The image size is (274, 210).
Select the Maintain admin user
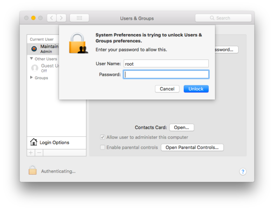pyautogui.click(x=43, y=49)
